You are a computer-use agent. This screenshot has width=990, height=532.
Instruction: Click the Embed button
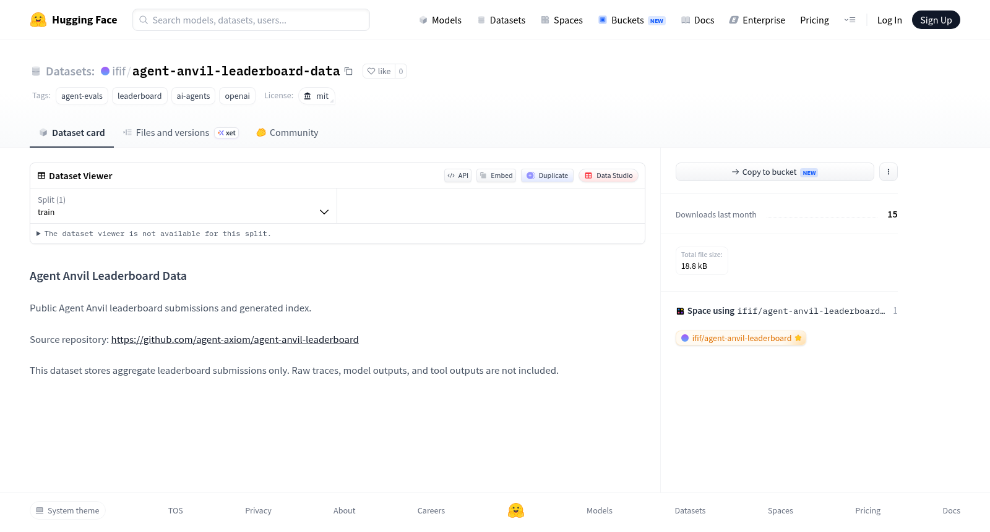pyautogui.click(x=496, y=175)
